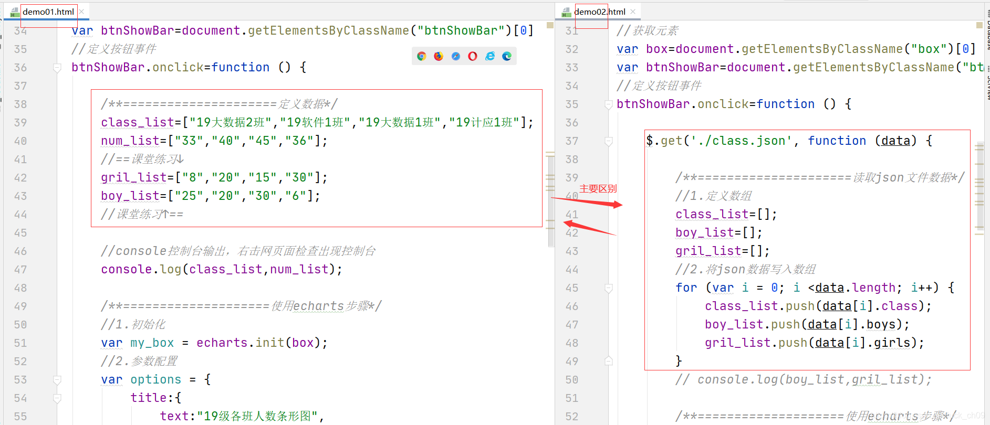Click var box=document.getElementsByClassName line
This screenshot has width=990, height=425.
(796, 49)
